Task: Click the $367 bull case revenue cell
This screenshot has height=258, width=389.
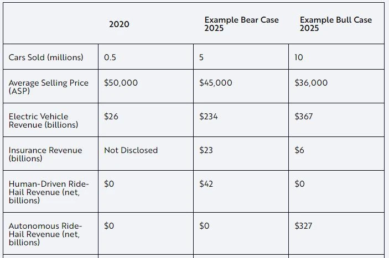Action: coord(304,117)
